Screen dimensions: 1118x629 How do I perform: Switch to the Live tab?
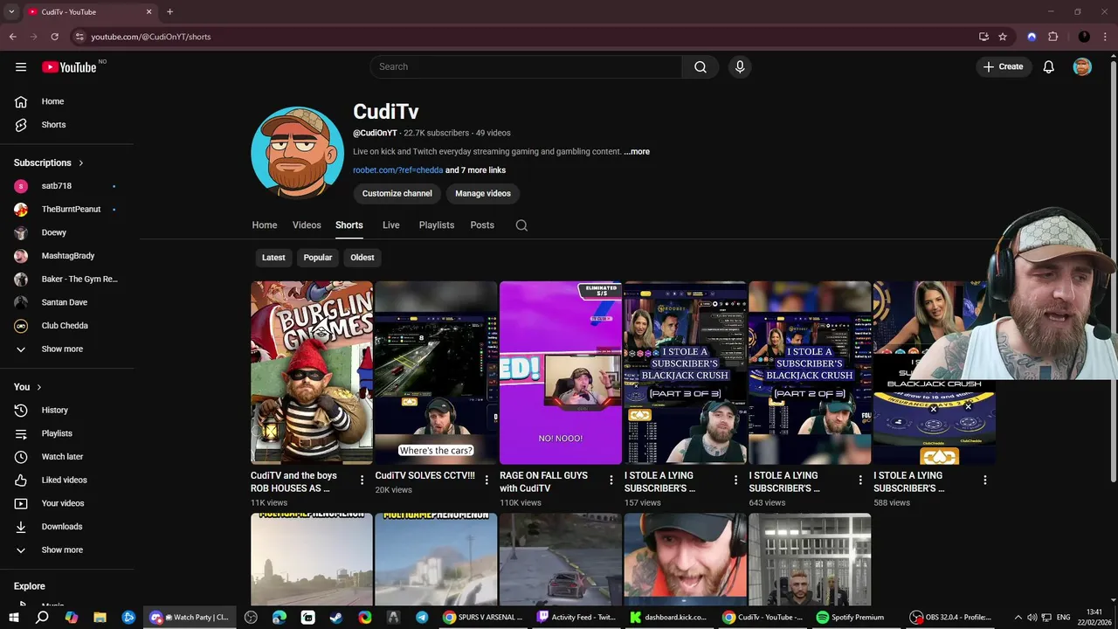[391, 225]
